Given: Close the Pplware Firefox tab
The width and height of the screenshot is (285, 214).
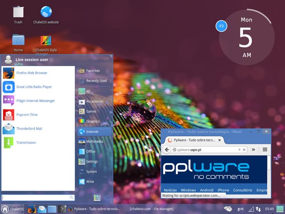Looking at the screenshot, I should [219, 140].
